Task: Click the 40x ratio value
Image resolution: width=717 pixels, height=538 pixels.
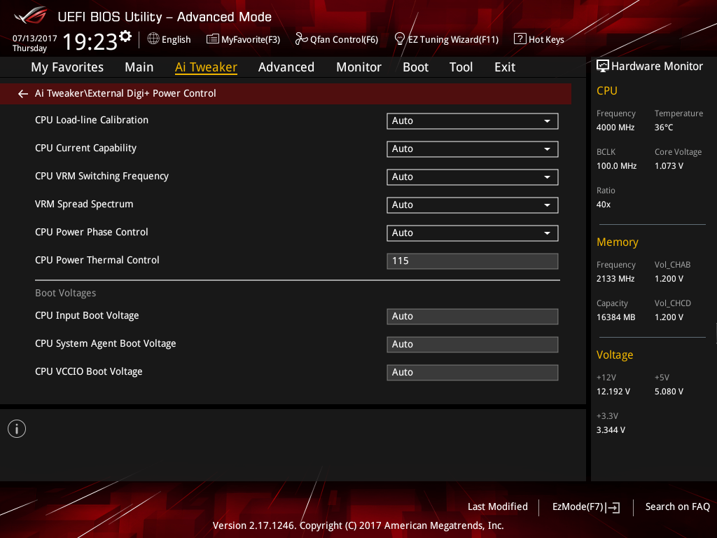Action: [603, 205]
